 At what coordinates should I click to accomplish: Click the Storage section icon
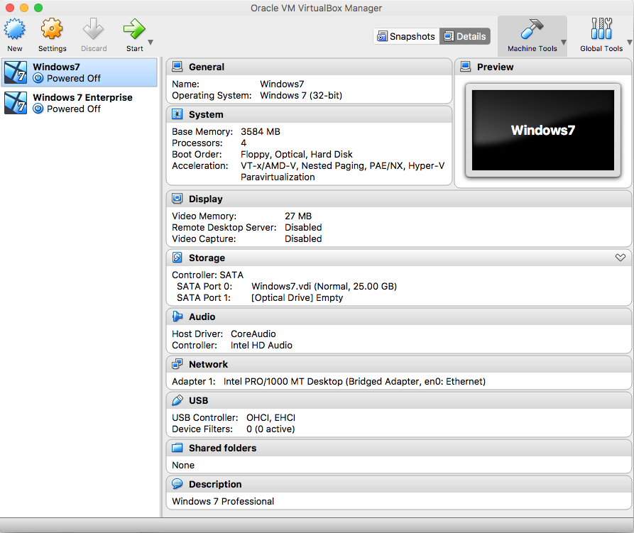pos(177,258)
